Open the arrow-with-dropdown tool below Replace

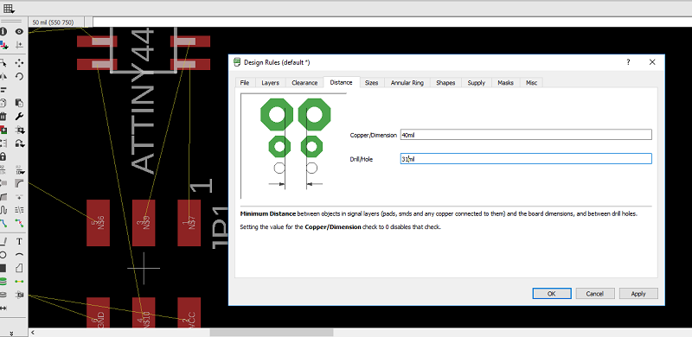click(x=19, y=143)
